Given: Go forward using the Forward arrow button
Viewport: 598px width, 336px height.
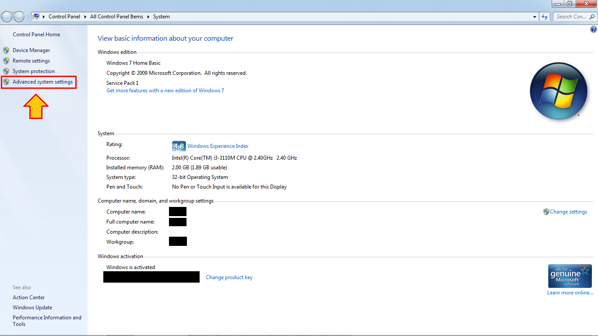Looking at the screenshot, I should [x=19, y=17].
